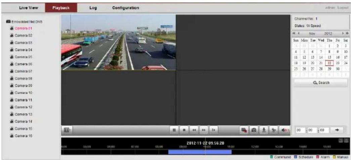Pause the playback
Viewport: 351px width, 160px height.
tap(174, 130)
